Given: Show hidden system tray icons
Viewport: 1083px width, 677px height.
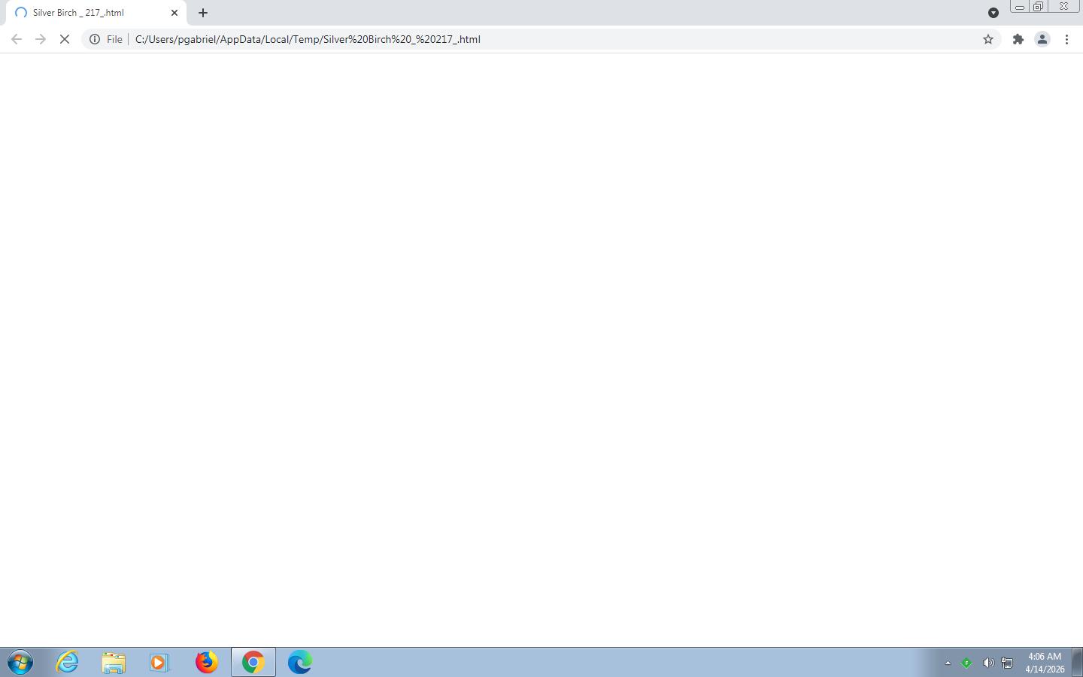Looking at the screenshot, I should [948, 663].
